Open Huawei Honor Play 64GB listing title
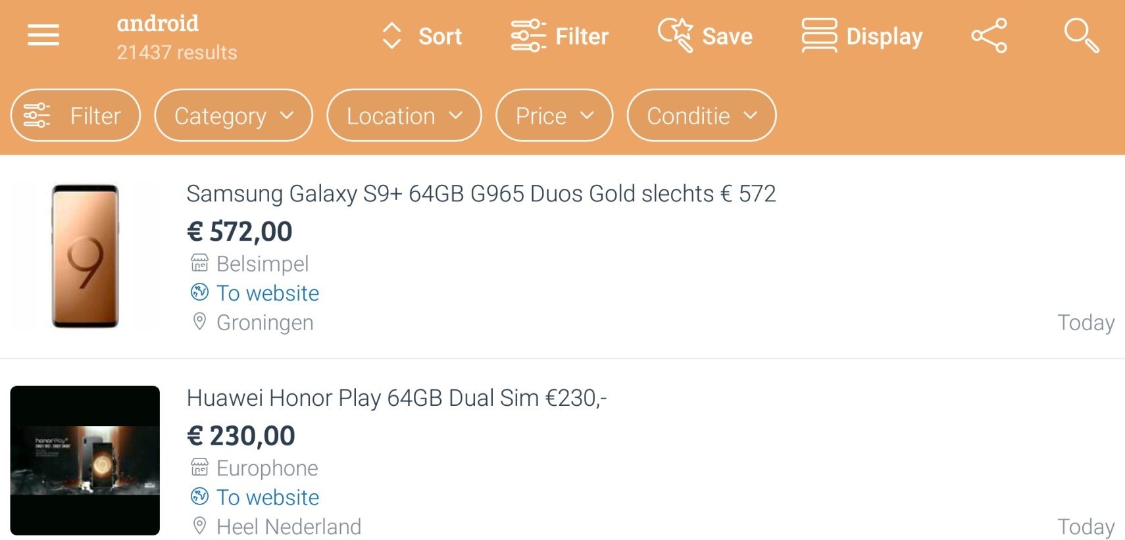 [x=397, y=398]
